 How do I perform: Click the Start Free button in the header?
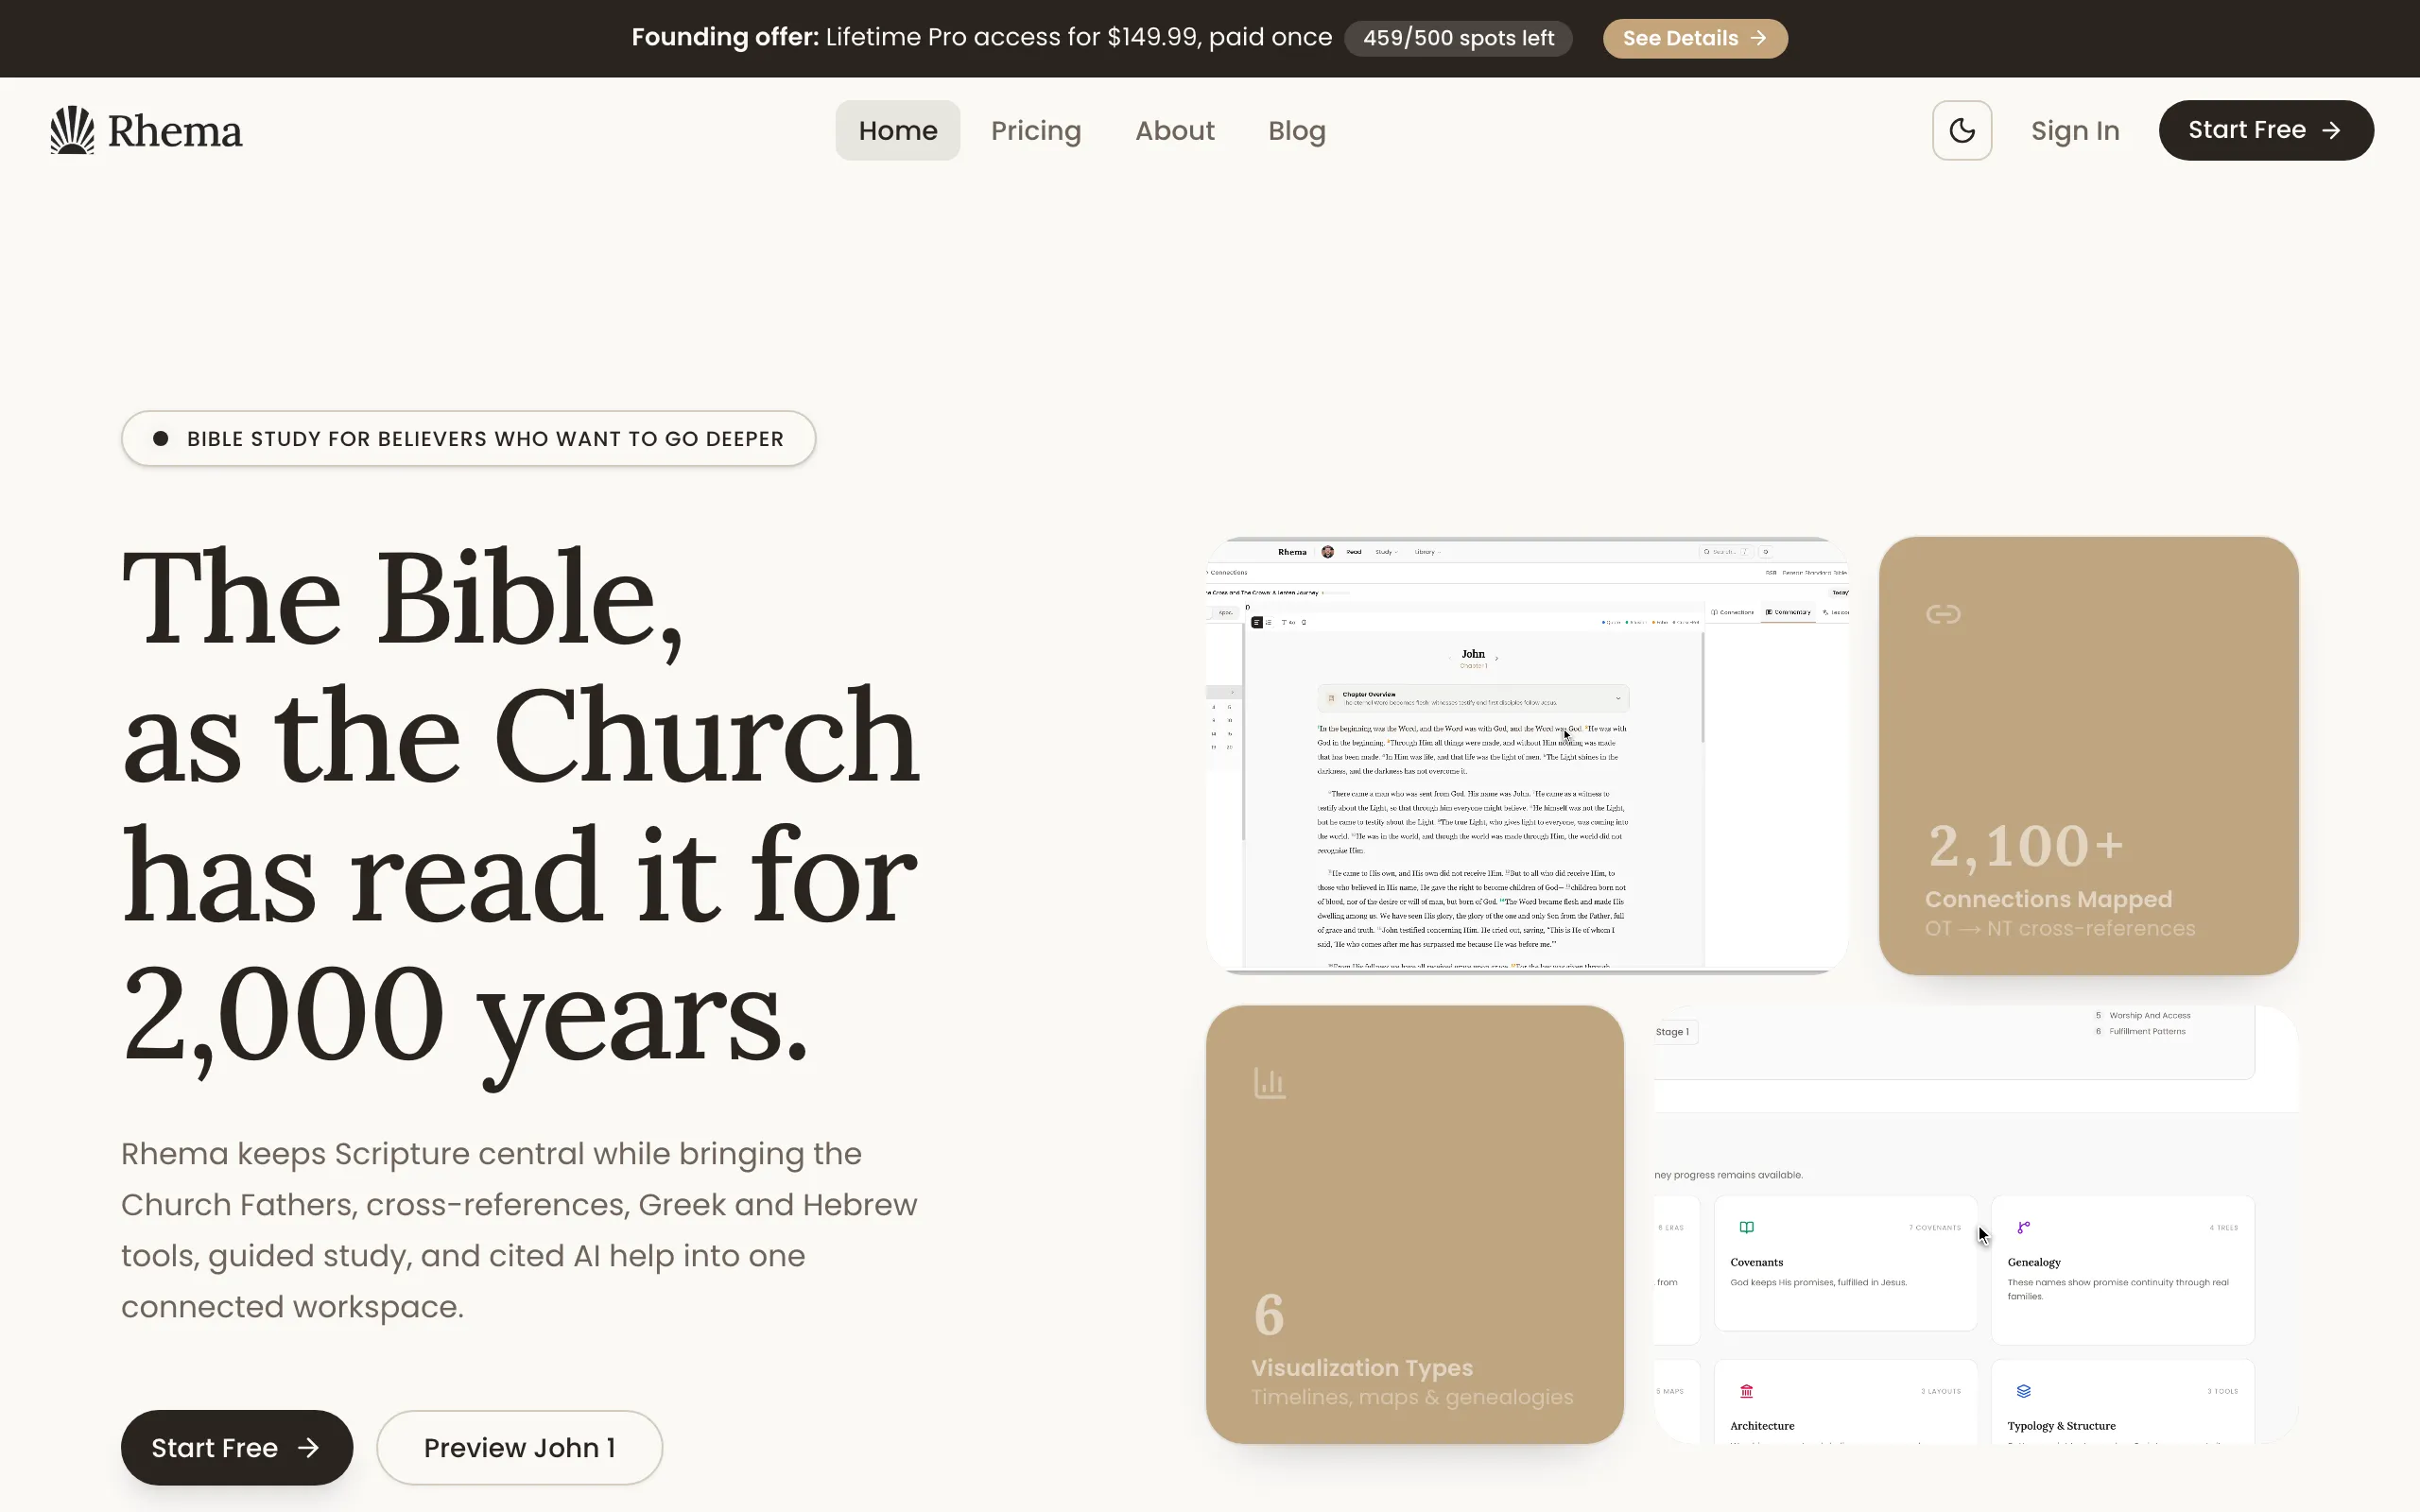click(x=2266, y=130)
